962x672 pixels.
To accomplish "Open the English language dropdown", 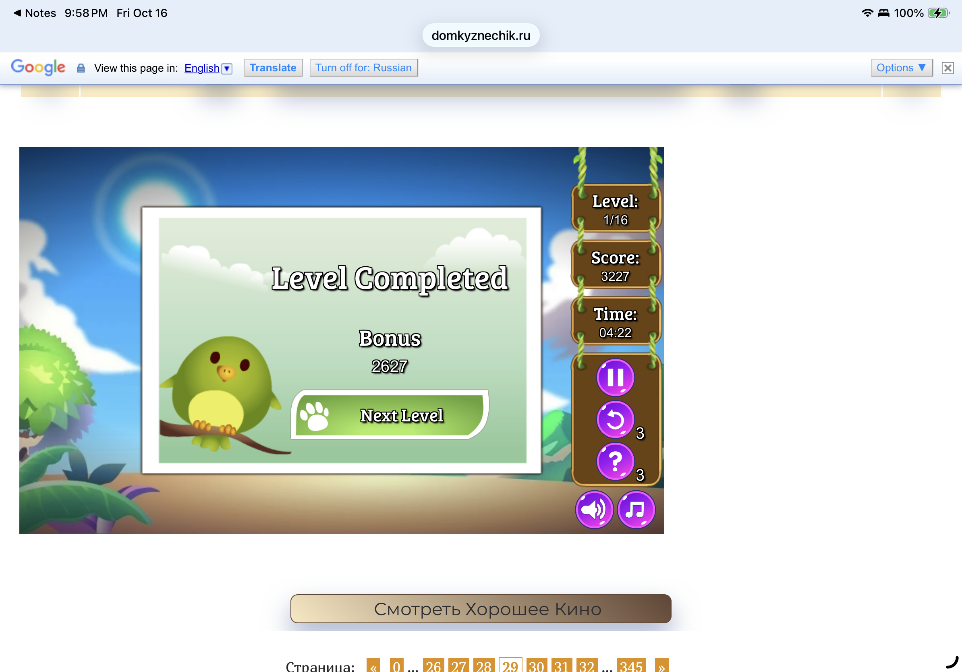I will pyautogui.click(x=208, y=68).
